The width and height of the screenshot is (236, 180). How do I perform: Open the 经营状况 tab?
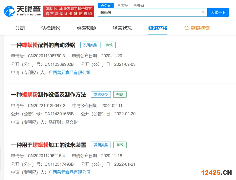coord(122,28)
